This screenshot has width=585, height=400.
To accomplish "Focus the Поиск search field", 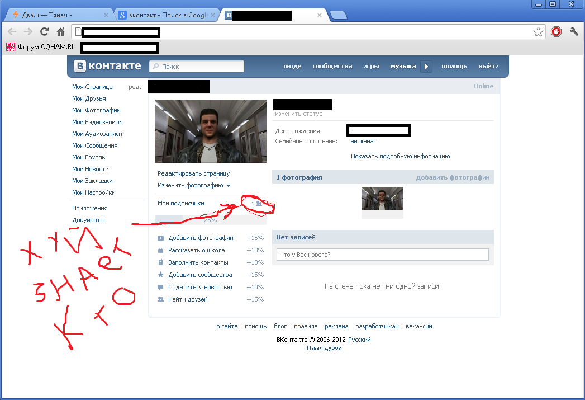I will (x=197, y=67).
